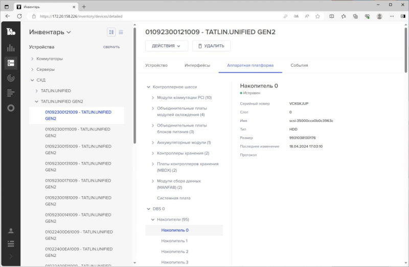This screenshot has width=409, height=267.
Task: Open tab actions menu icon
Action: click(x=7, y=7)
